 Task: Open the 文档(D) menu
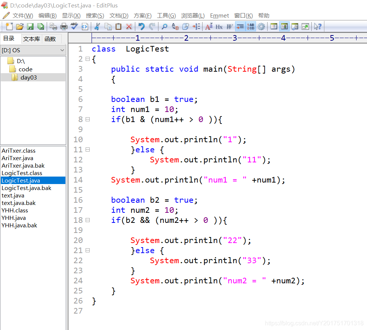119,16
